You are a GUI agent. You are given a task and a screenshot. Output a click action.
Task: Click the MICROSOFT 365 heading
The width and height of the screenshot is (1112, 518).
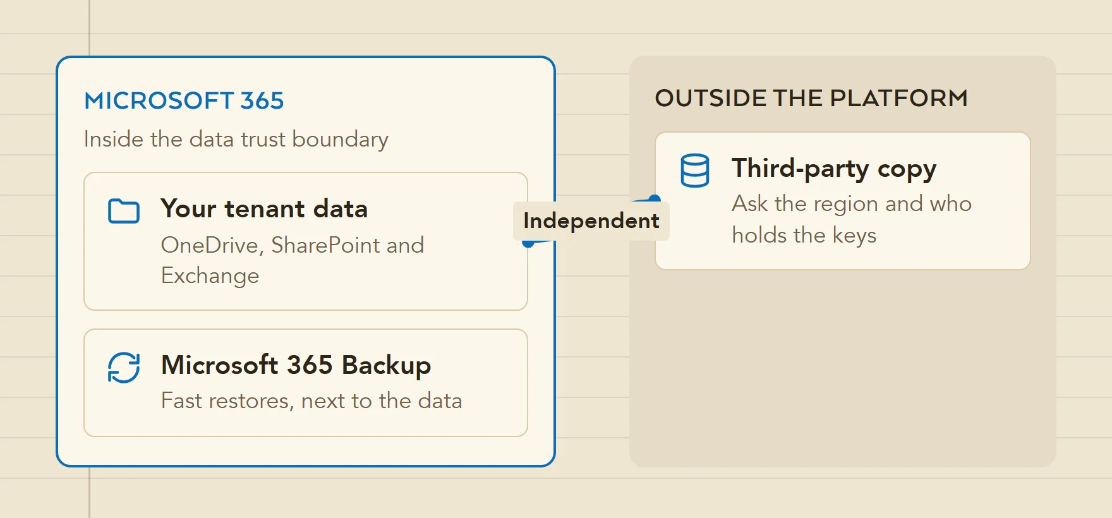(184, 100)
